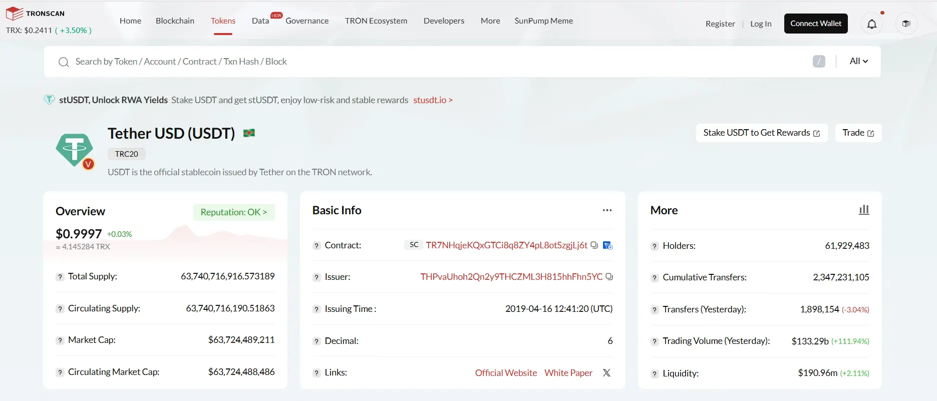Click help icon next to Links
This screenshot has width=937, height=401.
[317, 373]
